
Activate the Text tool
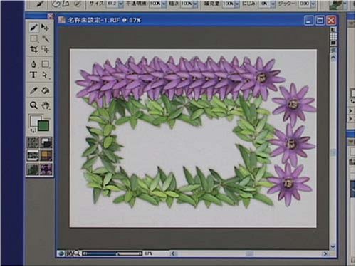(x=33, y=75)
